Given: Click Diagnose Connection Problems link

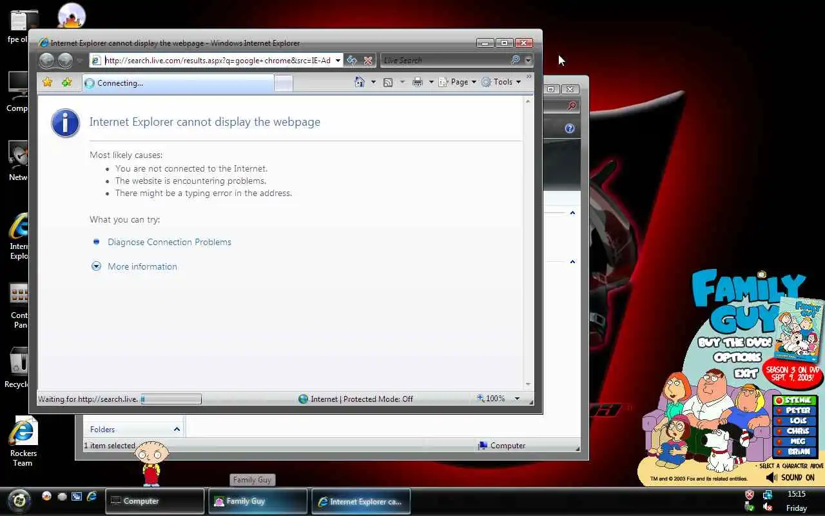Looking at the screenshot, I should pyautogui.click(x=170, y=242).
